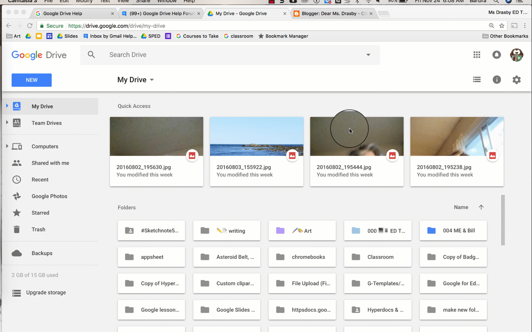532x332 pixels.
Task: Select the My Drive - Google Drive tab
Action: [x=246, y=14]
